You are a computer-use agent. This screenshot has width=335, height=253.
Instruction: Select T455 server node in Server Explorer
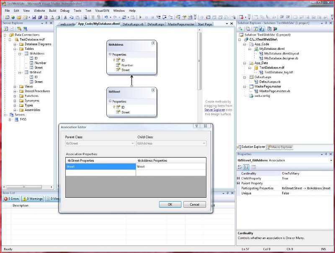(23, 119)
